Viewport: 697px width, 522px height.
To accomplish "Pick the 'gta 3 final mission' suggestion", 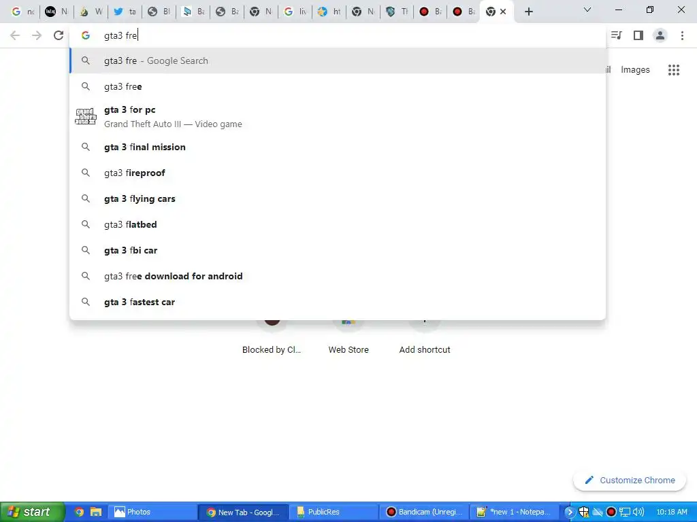I will 338,147.
